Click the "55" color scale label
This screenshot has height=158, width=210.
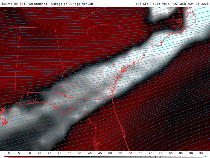pyautogui.click(x=120, y=153)
